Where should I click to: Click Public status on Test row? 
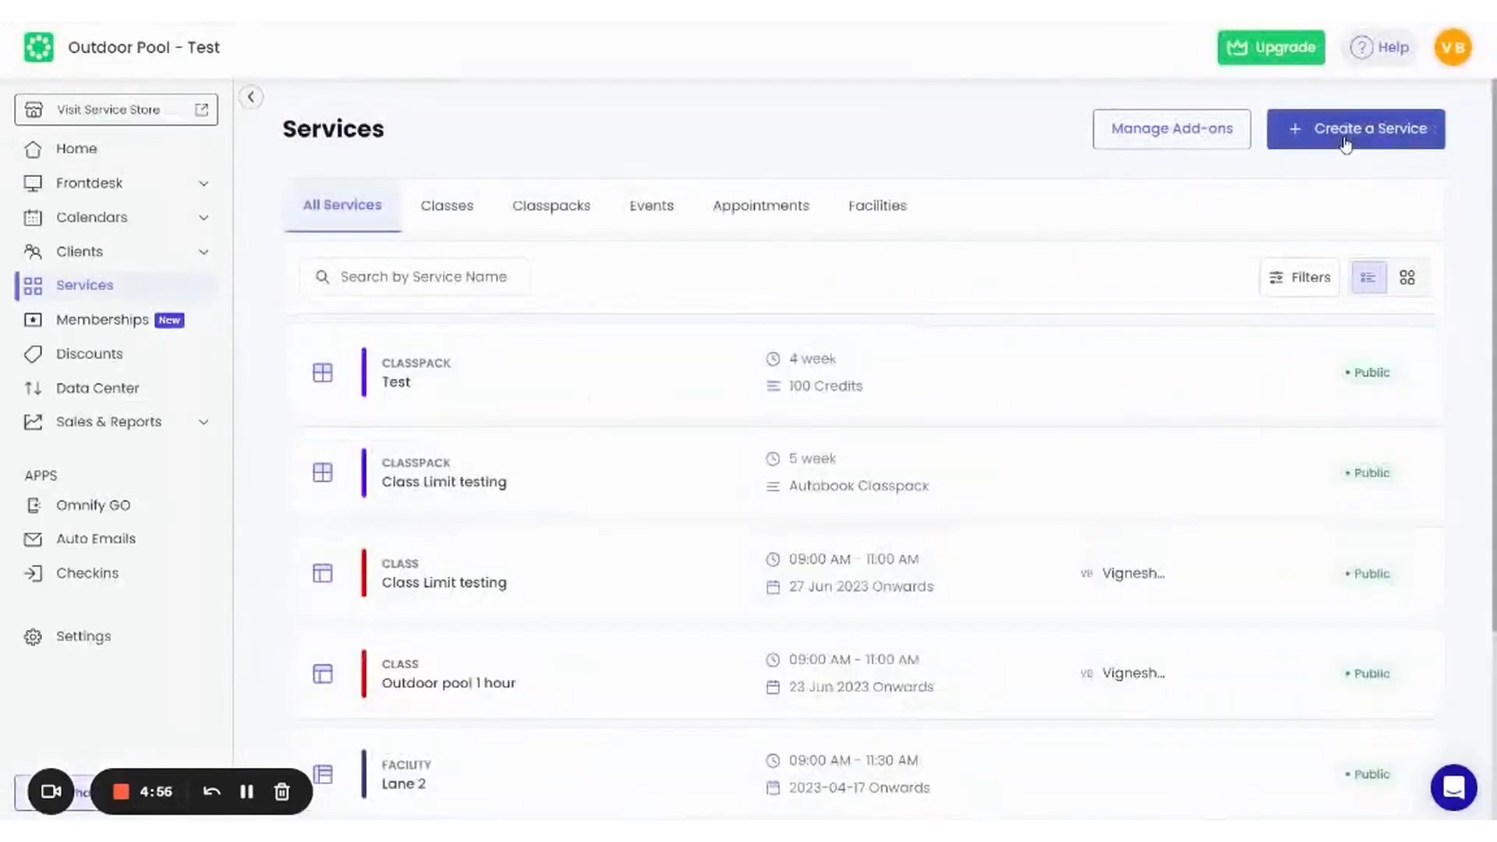pyautogui.click(x=1368, y=373)
